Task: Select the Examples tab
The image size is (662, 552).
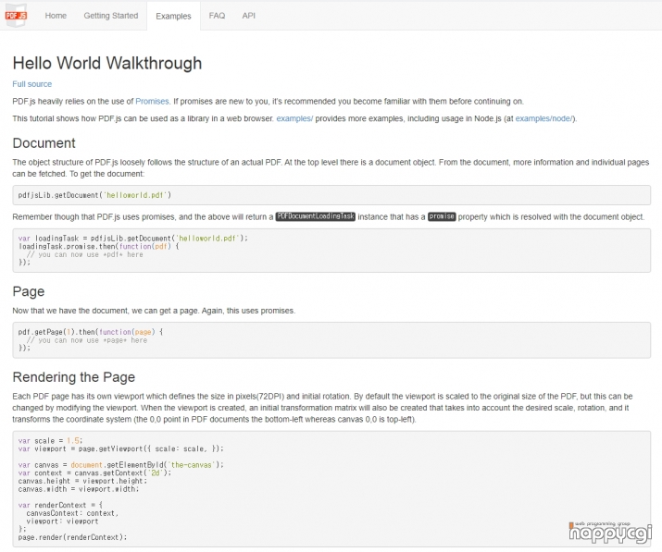Action: click(173, 16)
